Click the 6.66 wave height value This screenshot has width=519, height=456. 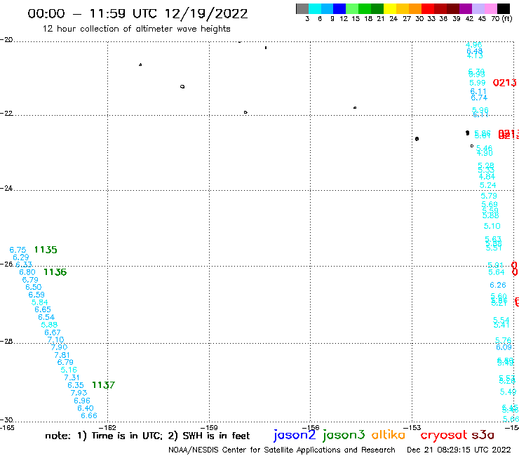click(x=89, y=415)
